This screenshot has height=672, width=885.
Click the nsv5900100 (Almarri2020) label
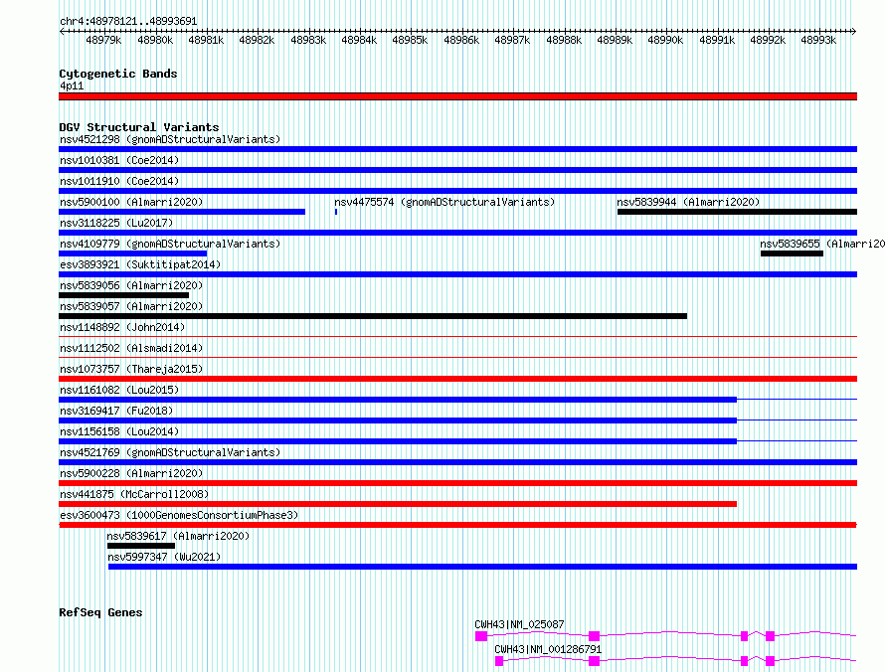131,202
